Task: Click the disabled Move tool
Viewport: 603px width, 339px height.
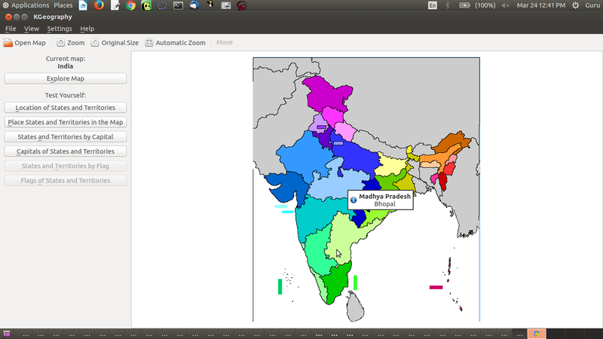Action: point(224,43)
